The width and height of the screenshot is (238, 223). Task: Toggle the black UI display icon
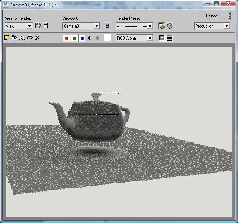pos(170,38)
